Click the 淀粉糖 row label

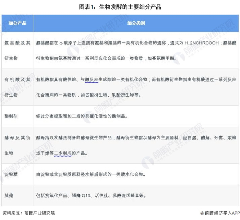coord(11,174)
